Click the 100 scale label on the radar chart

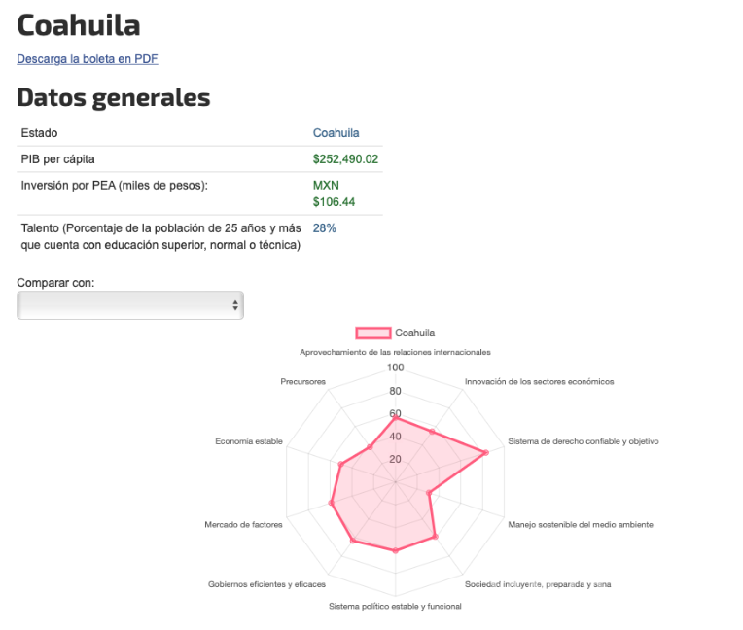(x=396, y=367)
